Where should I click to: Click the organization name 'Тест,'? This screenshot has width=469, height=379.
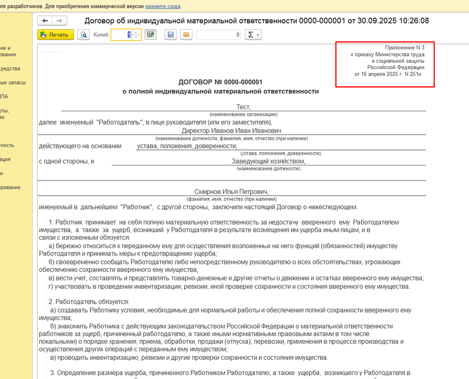click(243, 107)
